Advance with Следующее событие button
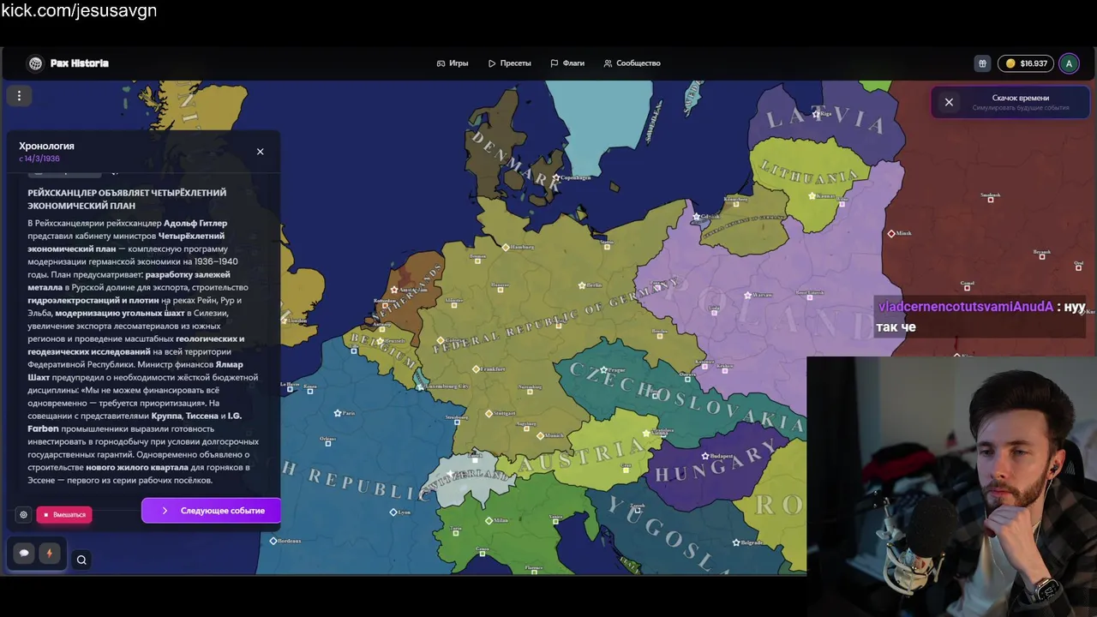The height and width of the screenshot is (617, 1097). pos(212,511)
